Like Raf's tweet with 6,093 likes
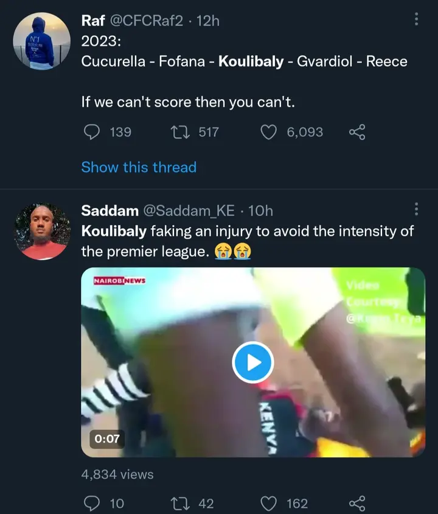Image resolution: width=438 pixels, height=514 pixels. [269, 132]
